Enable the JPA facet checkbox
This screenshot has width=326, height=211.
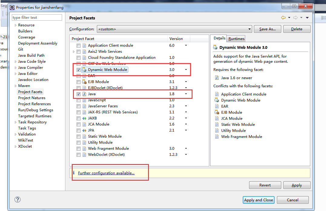(78, 130)
